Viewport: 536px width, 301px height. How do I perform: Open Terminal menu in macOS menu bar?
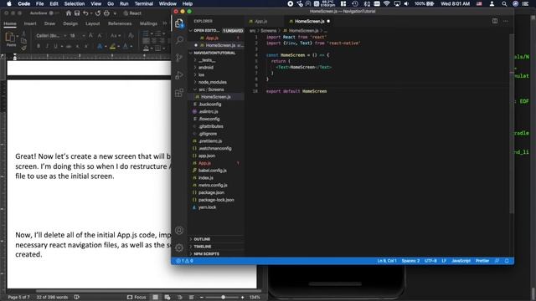coord(143,3)
